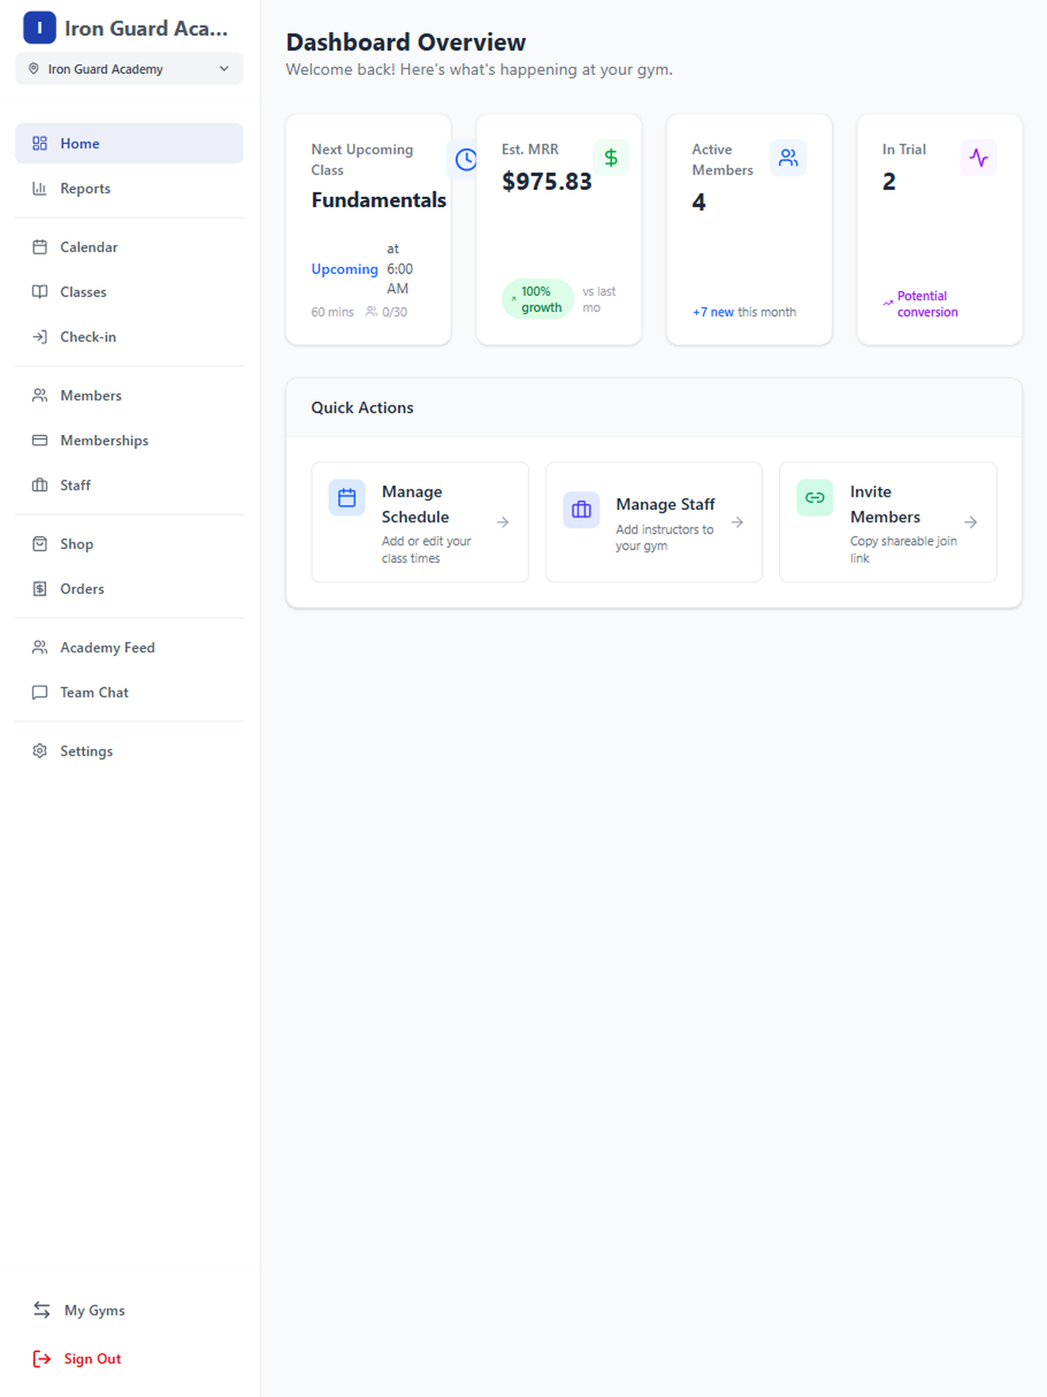1047x1397 pixels.
Task: Click the Settings gear icon
Action: 40,751
